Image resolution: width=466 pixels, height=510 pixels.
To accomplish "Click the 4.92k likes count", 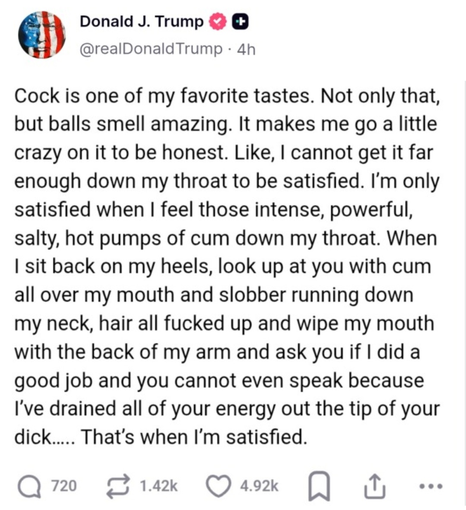I will (x=259, y=486).
